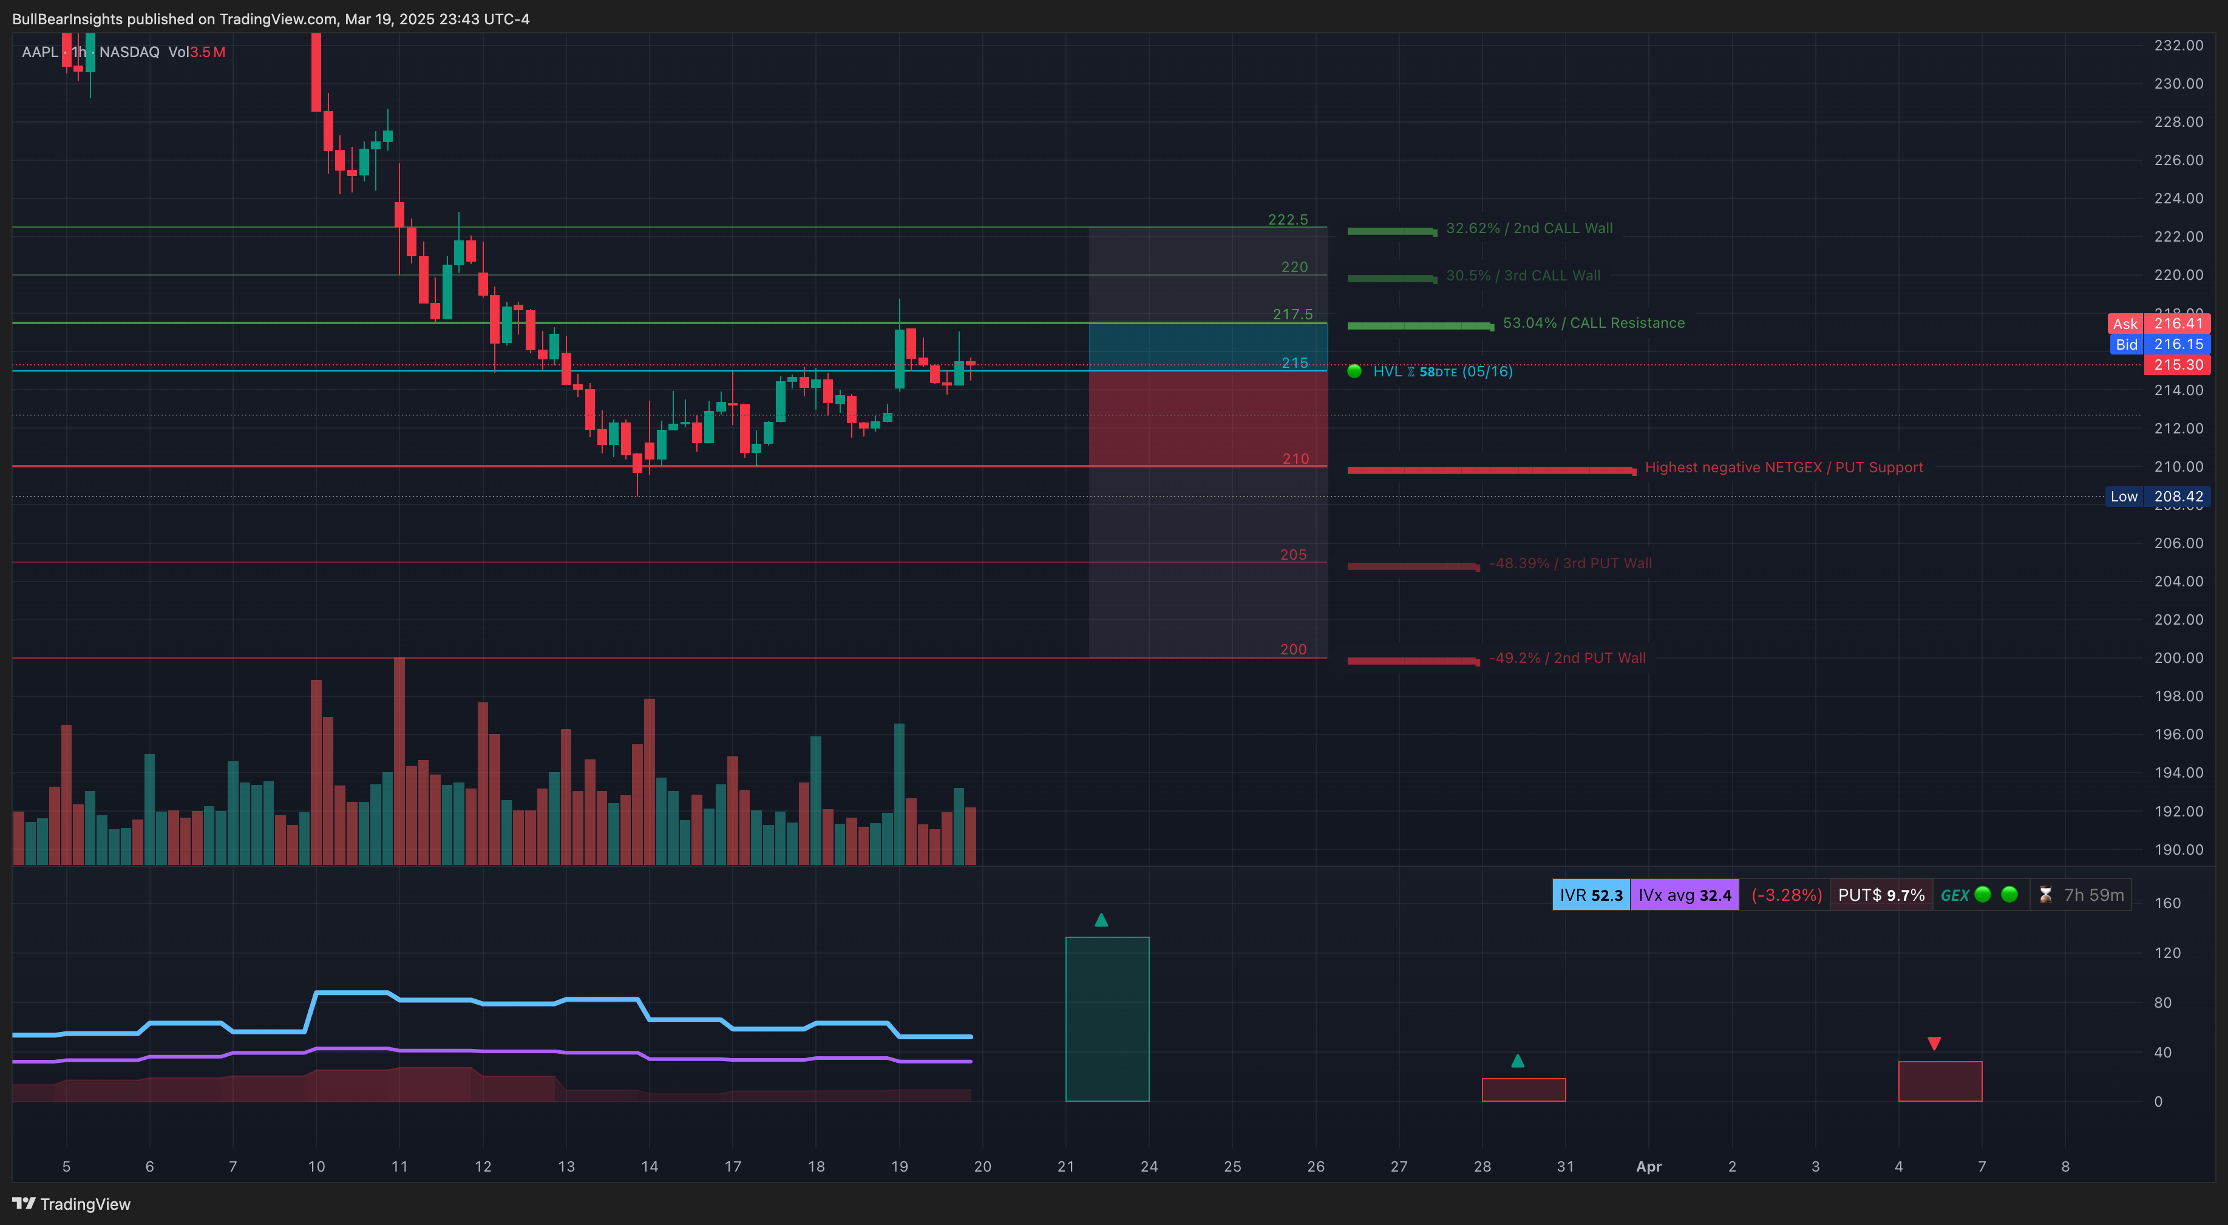Click the hourglass countdown icon
2228x1225 pixels.
[x=2045, y=895]
